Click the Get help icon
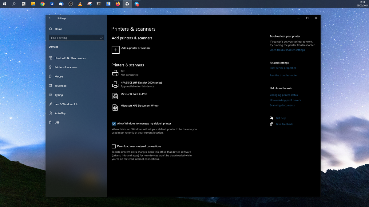Screen dimensions: 369x207 [272, 118]
